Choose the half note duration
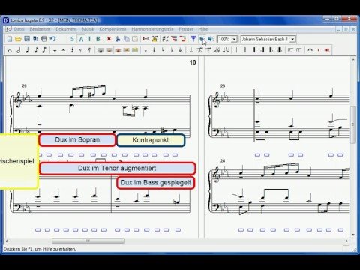The image size is (360, 270). (x=18, y=50)
